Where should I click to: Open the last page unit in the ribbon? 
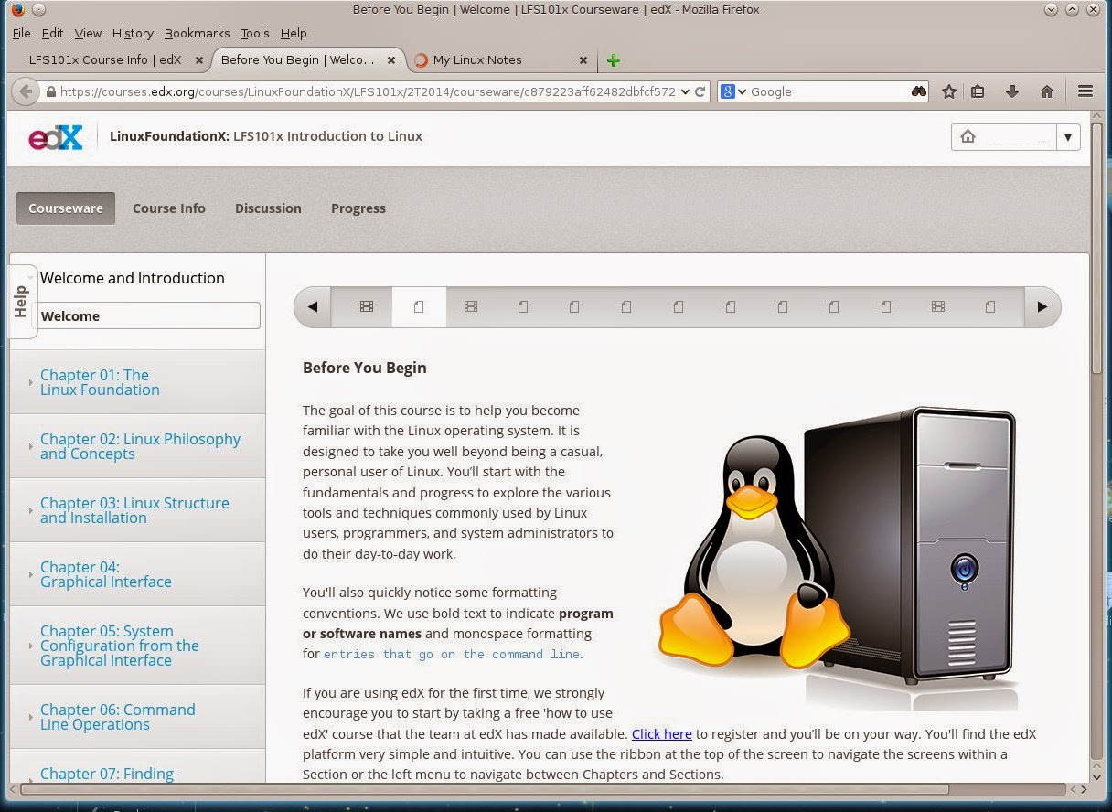coord(990,306)
